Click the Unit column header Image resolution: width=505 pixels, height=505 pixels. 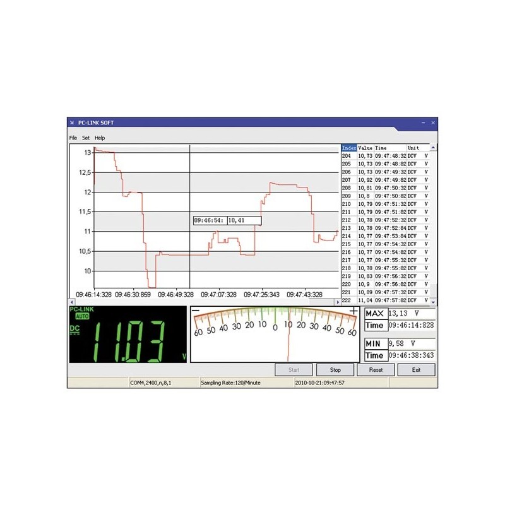(419, 148)
